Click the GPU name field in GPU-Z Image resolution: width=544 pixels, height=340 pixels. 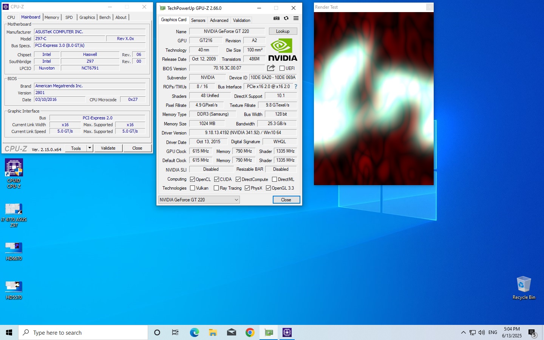227,31
